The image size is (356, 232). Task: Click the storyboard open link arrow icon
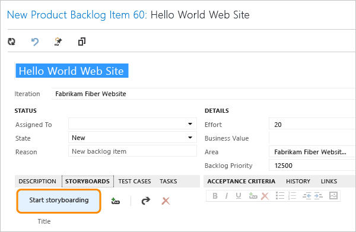pyautogui.click(x=145, y=201)
